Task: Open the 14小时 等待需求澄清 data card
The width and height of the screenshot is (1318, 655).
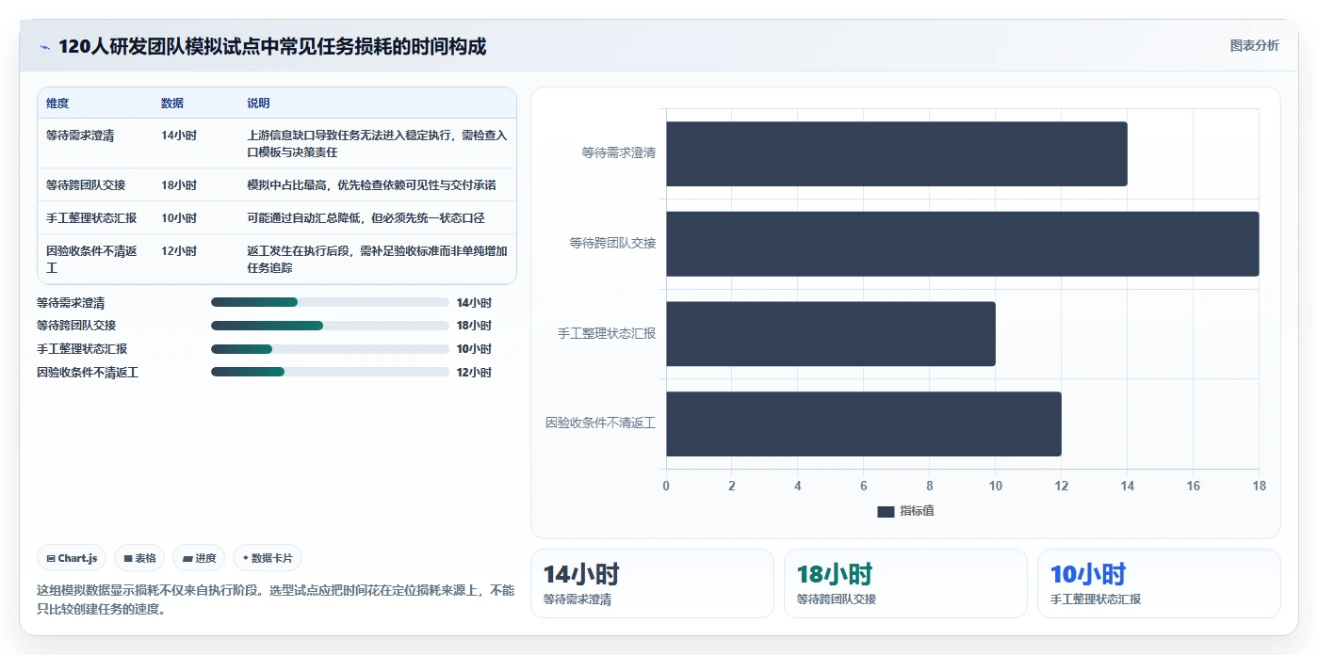Action: 652,583
